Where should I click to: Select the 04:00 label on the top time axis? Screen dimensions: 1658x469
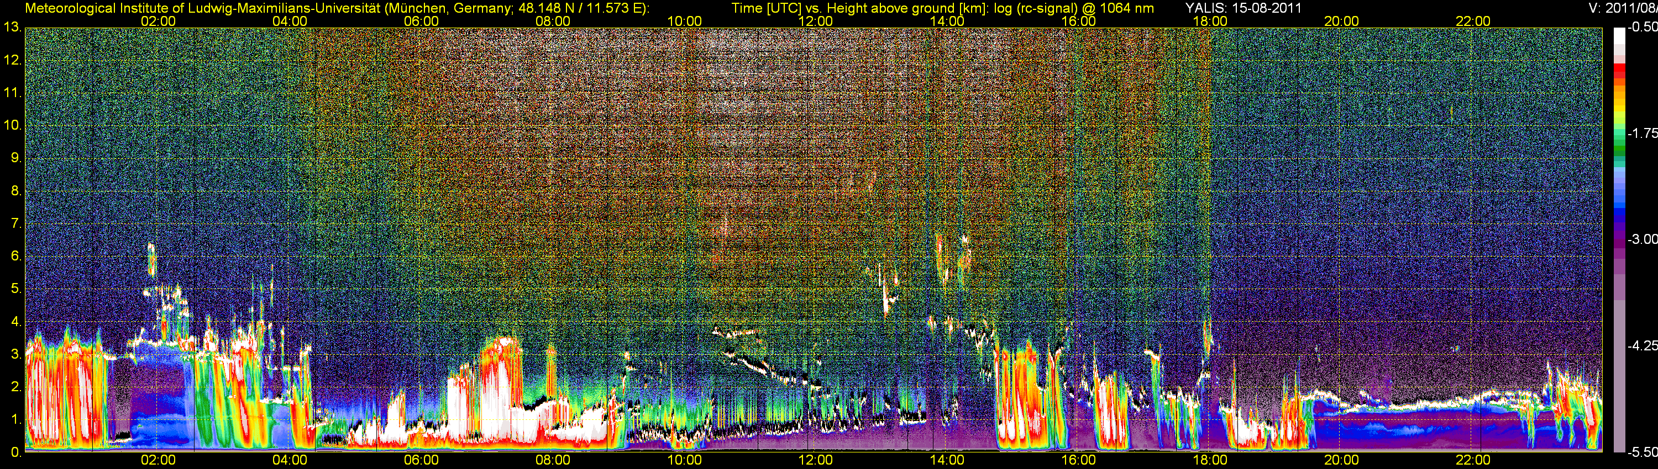pyautogui.click(x=290, y=21)
